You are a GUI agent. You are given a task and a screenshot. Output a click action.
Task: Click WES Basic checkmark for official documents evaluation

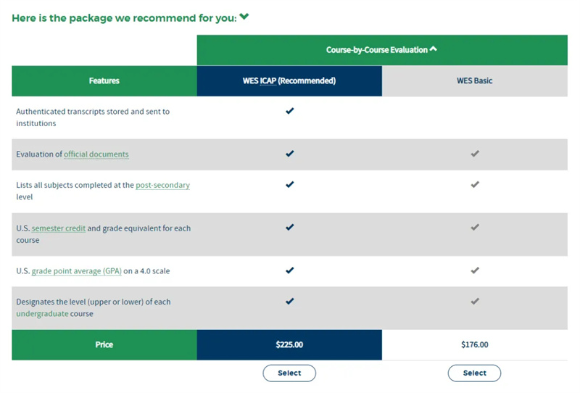(x=475, y=154)
